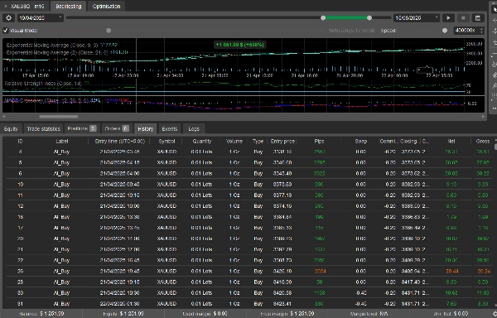Open the Orders tab

(x=117, y=128)
